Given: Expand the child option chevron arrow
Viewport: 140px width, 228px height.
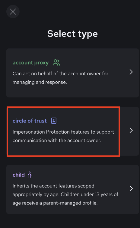Looking at the screenshot, I should (x=131, y=189).
